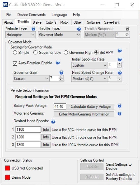Image resolution: width=140 pixels, height=185 pixels.
Task: Open grayed help icon beside Throttle Response
Action: 127,29
